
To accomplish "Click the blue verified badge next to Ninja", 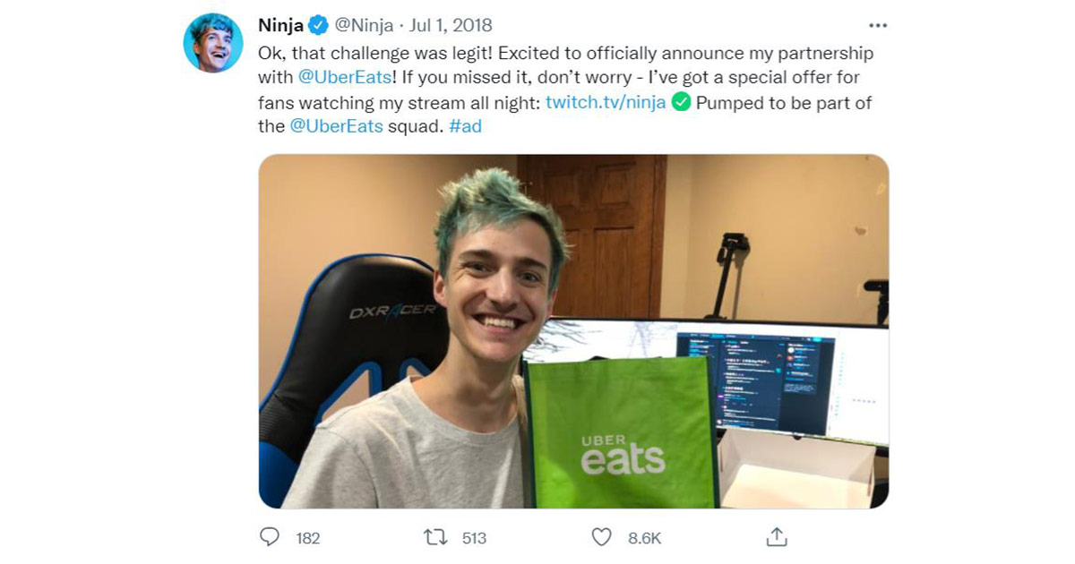I will click(318, 25).
